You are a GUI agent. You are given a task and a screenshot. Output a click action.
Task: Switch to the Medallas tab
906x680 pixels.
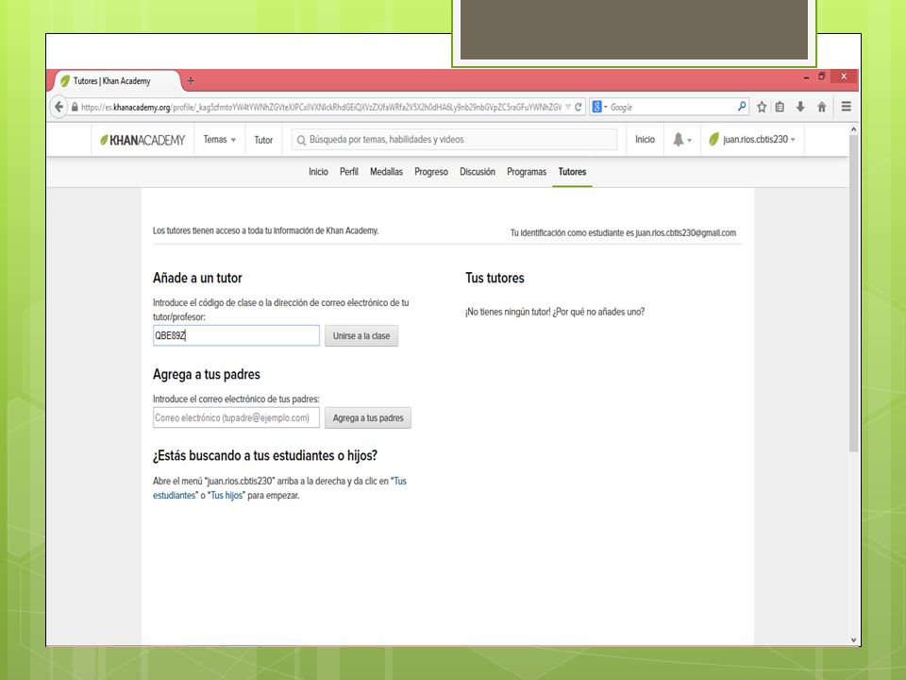386,172
